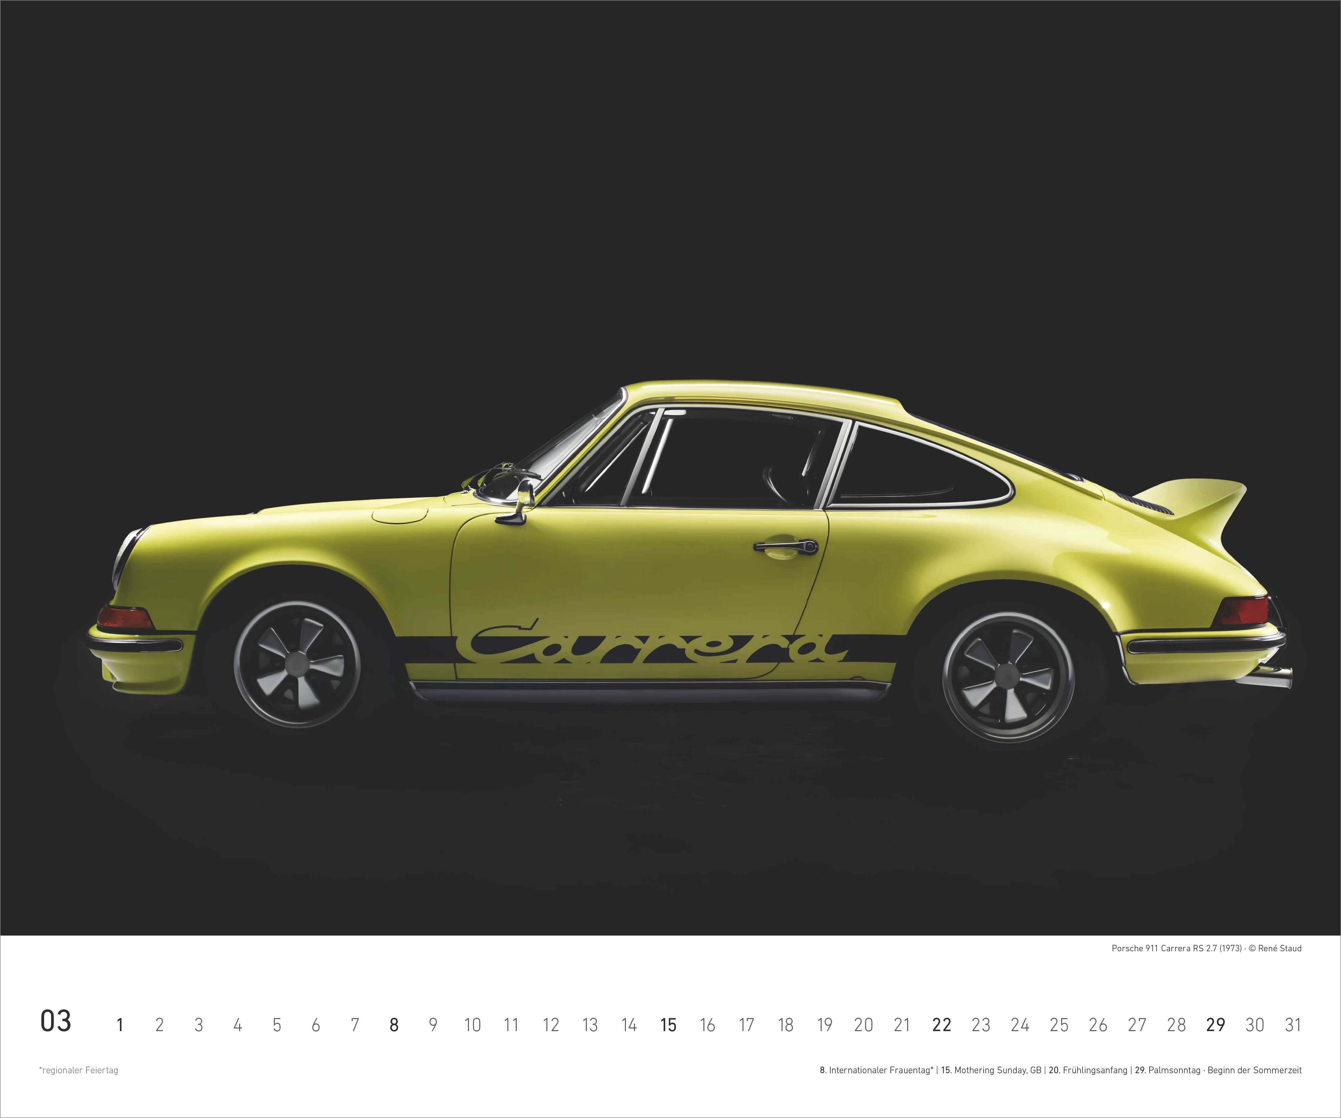Select day 20 in the date row
The height and width of the screenshot is (1118, 1341).
tap(863, 1025)
